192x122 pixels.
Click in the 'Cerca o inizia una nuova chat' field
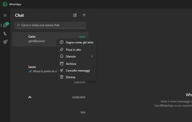(50, 25)
